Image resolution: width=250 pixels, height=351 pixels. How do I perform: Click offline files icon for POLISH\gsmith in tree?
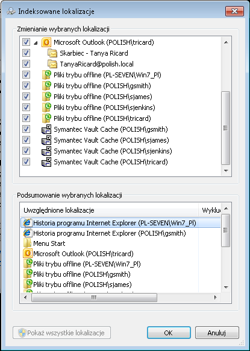pos(46,86)
